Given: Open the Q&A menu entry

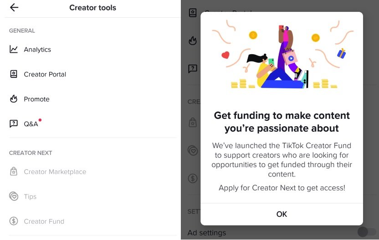Looking at the screenshot, I should click(93, 123).
